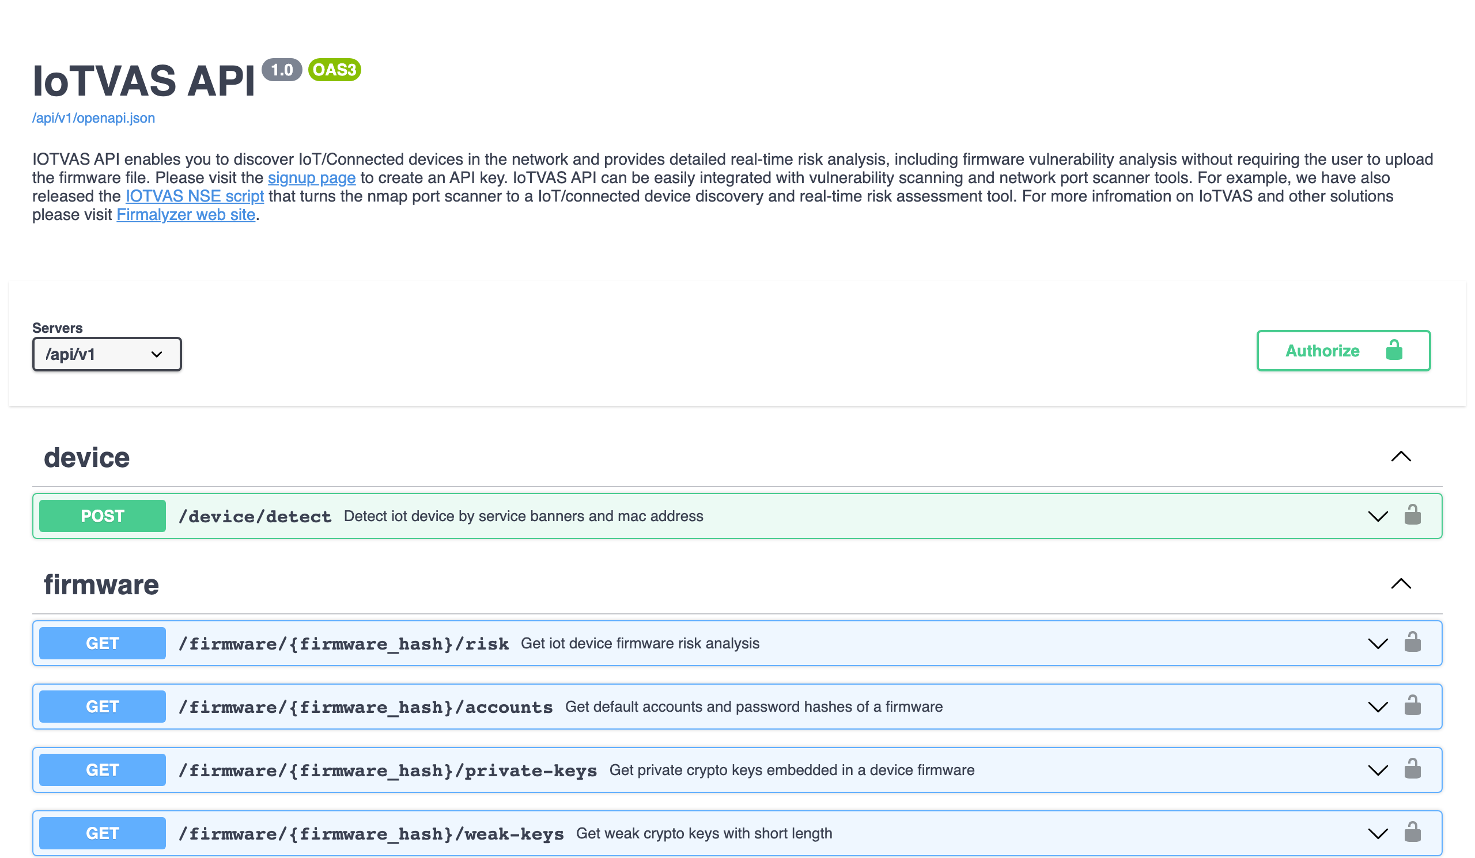Collapse the firmware section
Image resolution: width=1475 pixels, height=858 pixels.
coord(1401,584)
